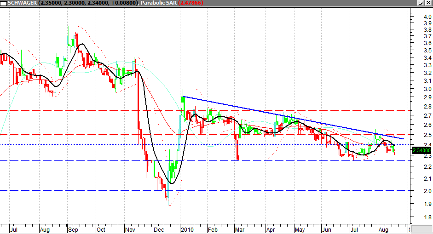
Task: Click the 3.5 price axis label
Action: [427, 51]
